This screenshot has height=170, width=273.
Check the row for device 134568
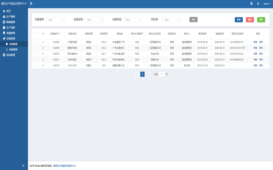[x=35, y=42]
